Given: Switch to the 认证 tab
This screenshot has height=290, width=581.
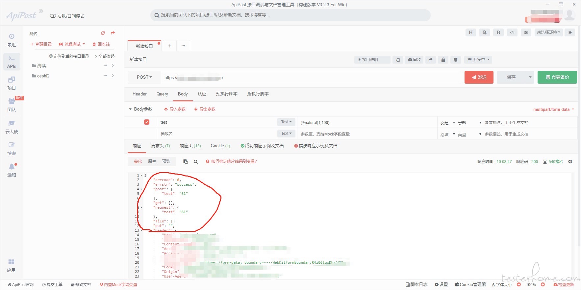Looking at the screenshot, I should [x=202, y=94].
